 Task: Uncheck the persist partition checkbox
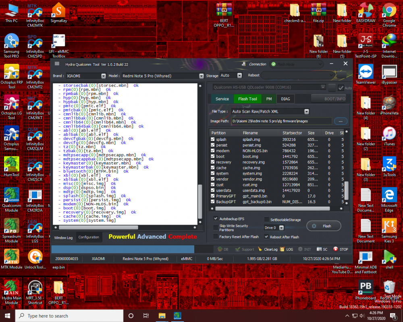[212, 145]
